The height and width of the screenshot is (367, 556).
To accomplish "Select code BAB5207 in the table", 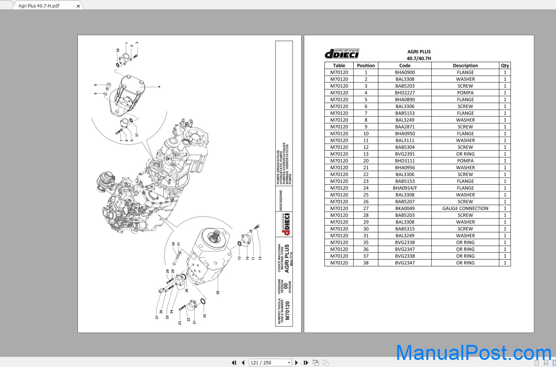I will coord(405,201).
